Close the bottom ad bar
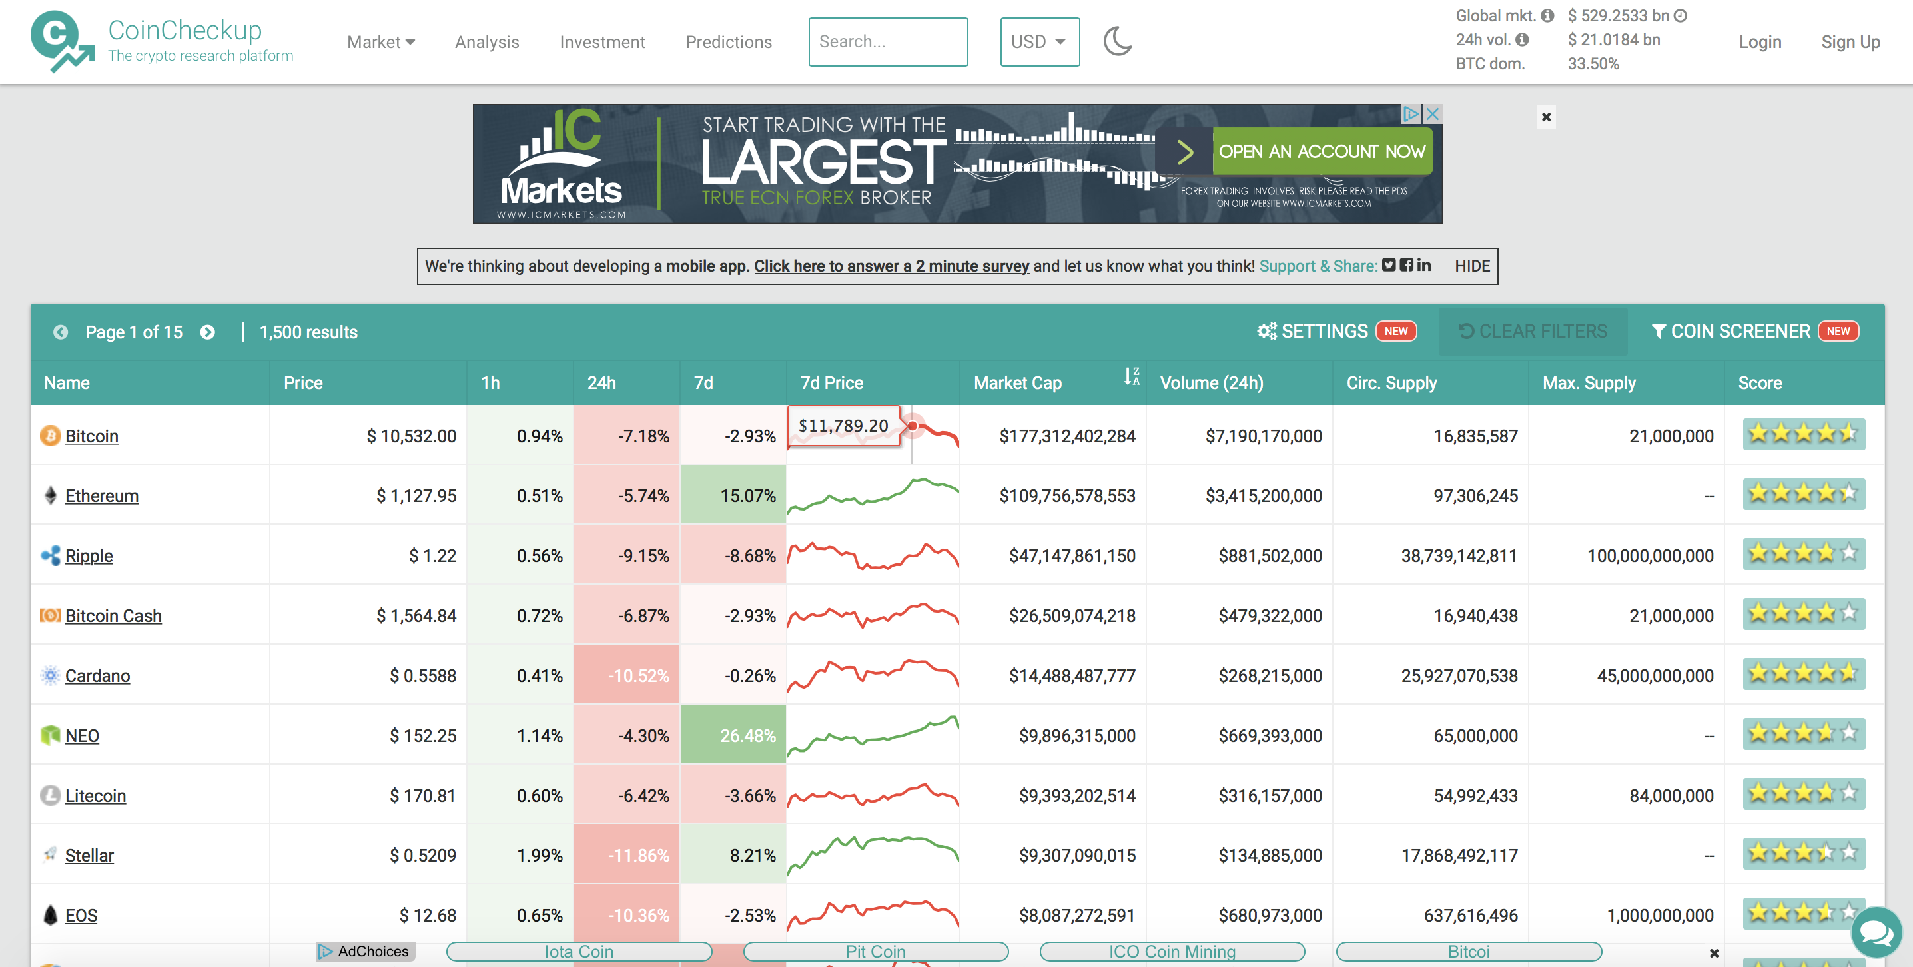 click(x=1714, y=953)
